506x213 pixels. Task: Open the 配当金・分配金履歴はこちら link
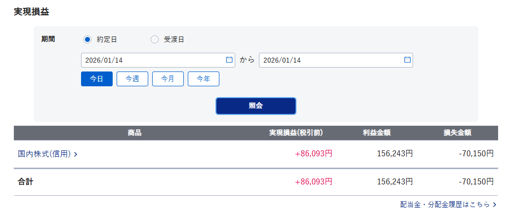coord(445,204)
